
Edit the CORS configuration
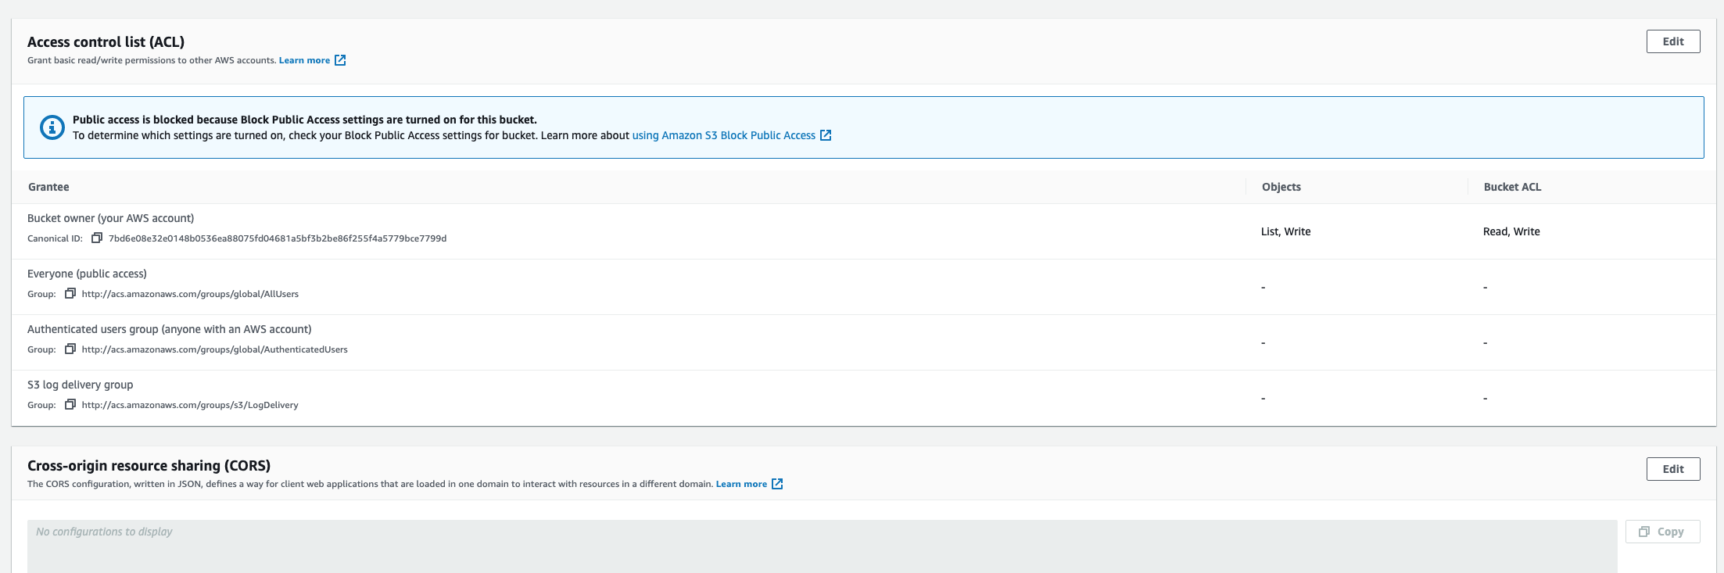pos(1673,469)
